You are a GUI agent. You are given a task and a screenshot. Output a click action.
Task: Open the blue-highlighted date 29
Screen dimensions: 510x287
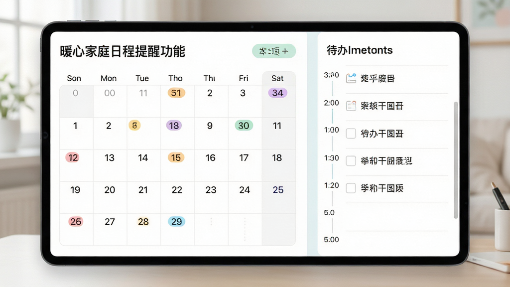177,222
